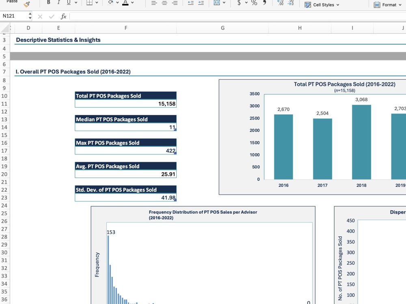Increase the indent
The width and height of the screenshot is (406, 304).
(x=201, y=3)
